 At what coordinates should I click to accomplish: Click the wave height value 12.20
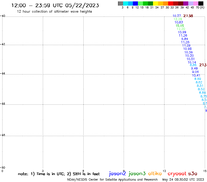[x=181, y=29]
